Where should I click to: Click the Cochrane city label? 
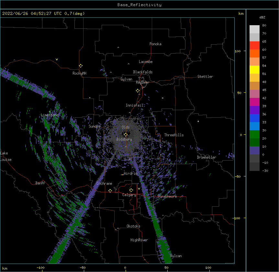tap(104, 183)
